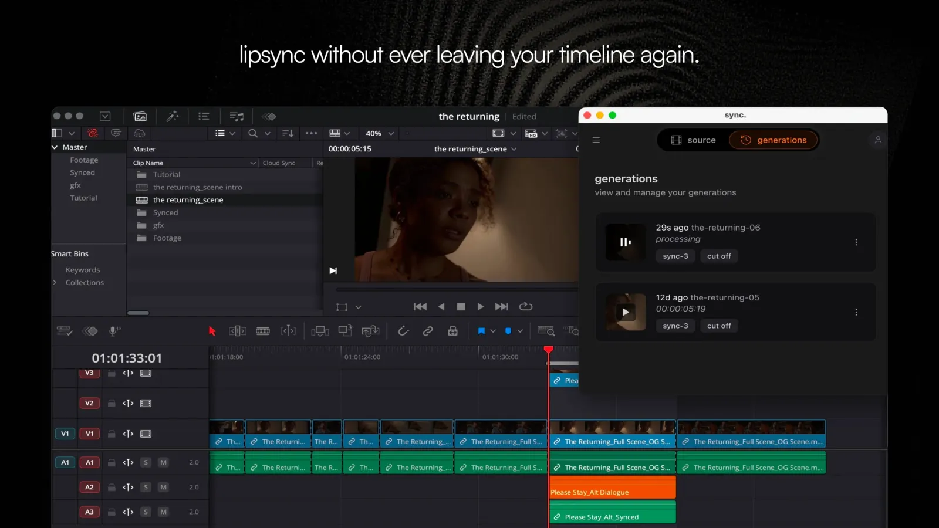Solo audio track A3
The height and width of the screenshot is (528, 939).
146,512
